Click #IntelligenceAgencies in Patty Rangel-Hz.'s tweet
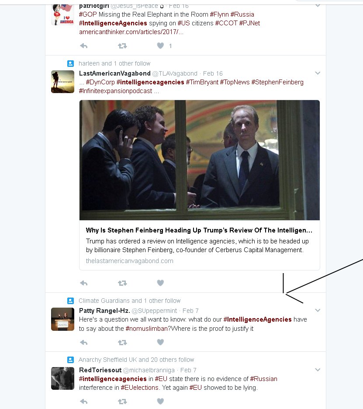Screen dimensions: 363x409 pos(257,319)
